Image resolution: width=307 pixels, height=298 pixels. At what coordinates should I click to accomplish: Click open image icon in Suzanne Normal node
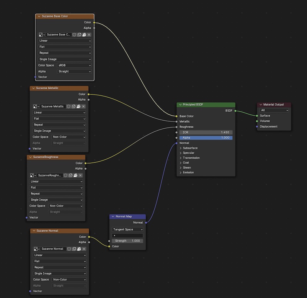(x=79, y=249)
